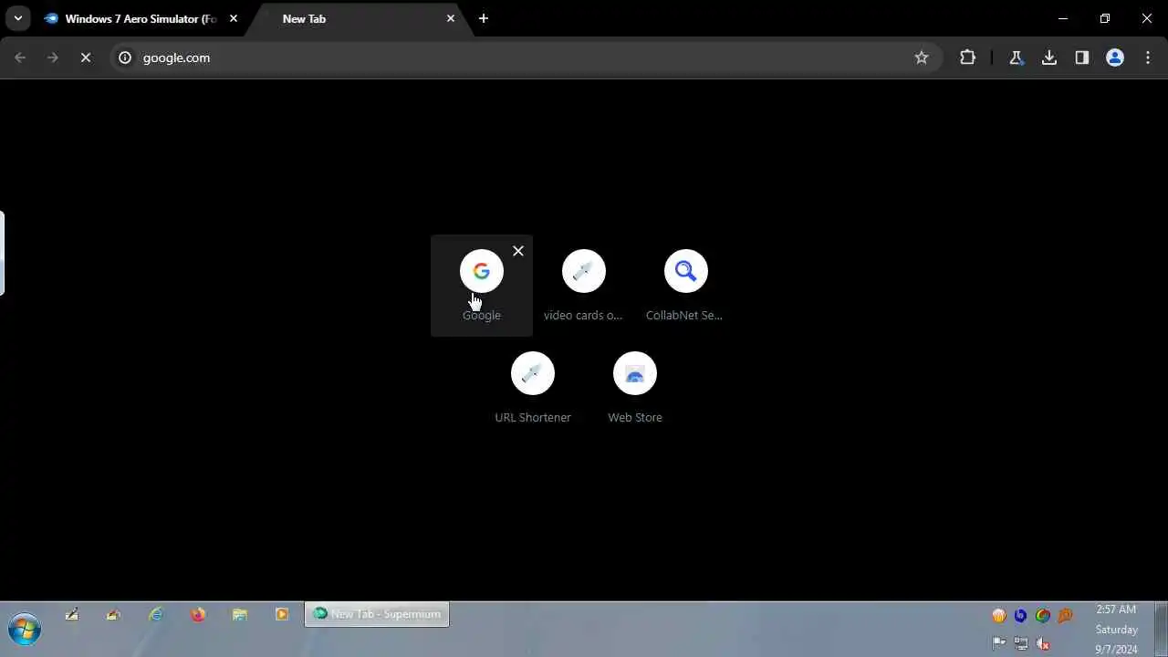Switch to Windows 7 Aero Simulator tab
The height and width of the screenshot is (657, 1168).
click(x=141, y=18)
